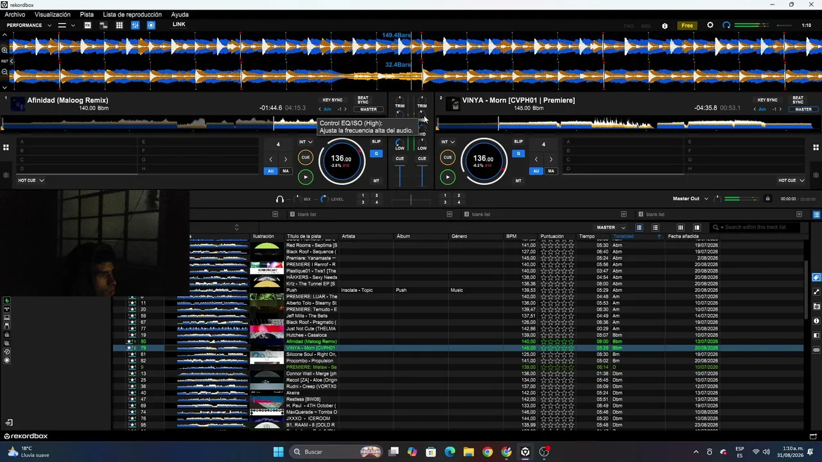Toggle Quantize on deck 2

[x=518, y=153]
